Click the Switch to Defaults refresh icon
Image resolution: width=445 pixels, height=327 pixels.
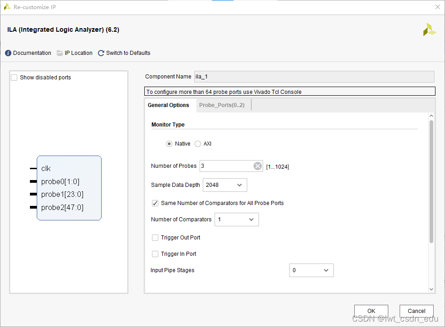(x=101, y=53)
